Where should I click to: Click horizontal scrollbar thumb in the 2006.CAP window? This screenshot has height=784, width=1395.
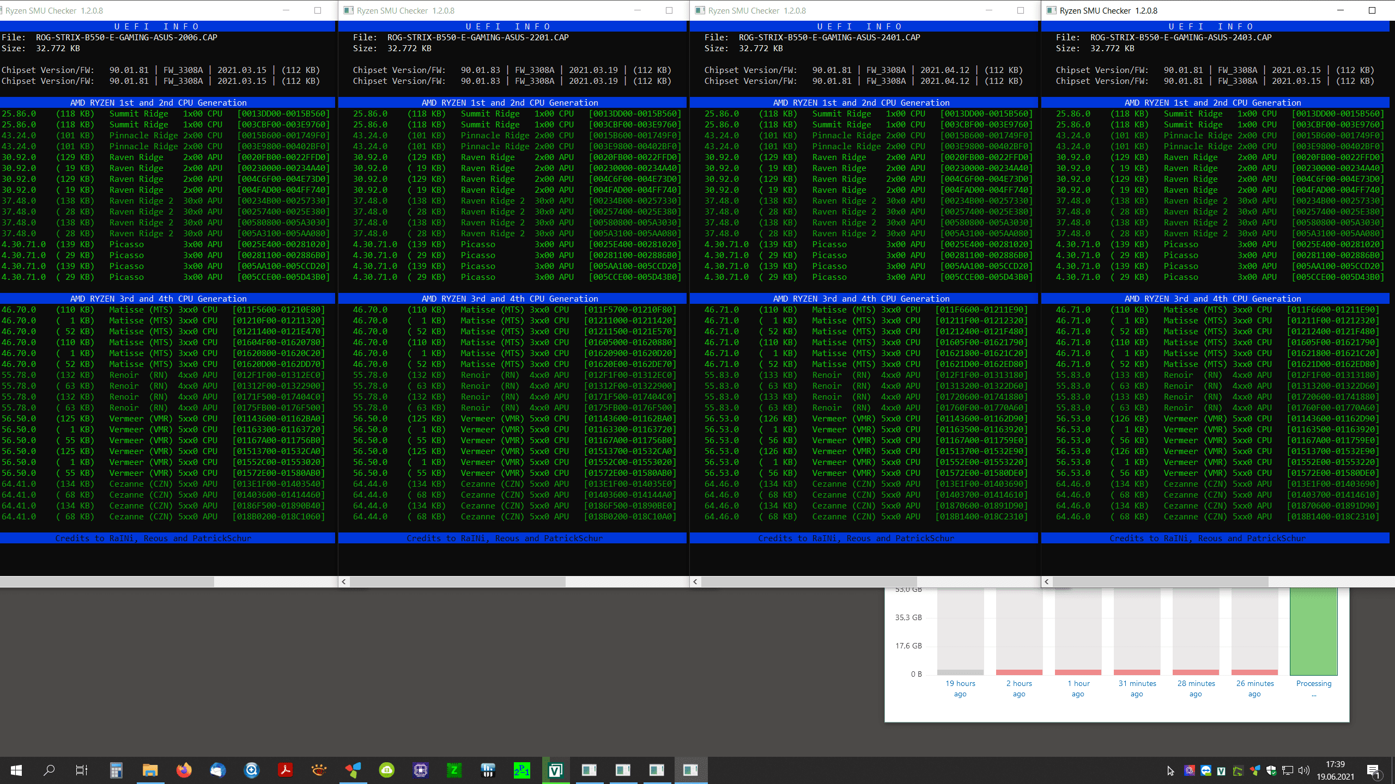(x=107, y=581)
